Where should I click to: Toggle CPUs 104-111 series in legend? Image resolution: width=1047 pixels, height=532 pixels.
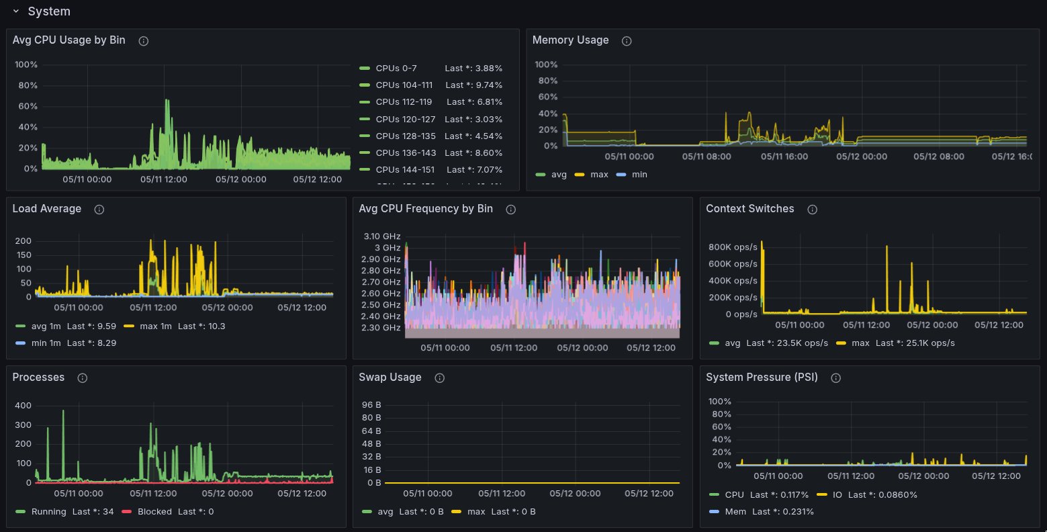404,85
